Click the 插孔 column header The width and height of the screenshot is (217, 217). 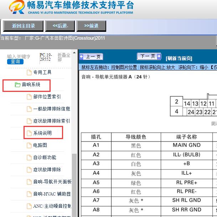pos(96,137)
